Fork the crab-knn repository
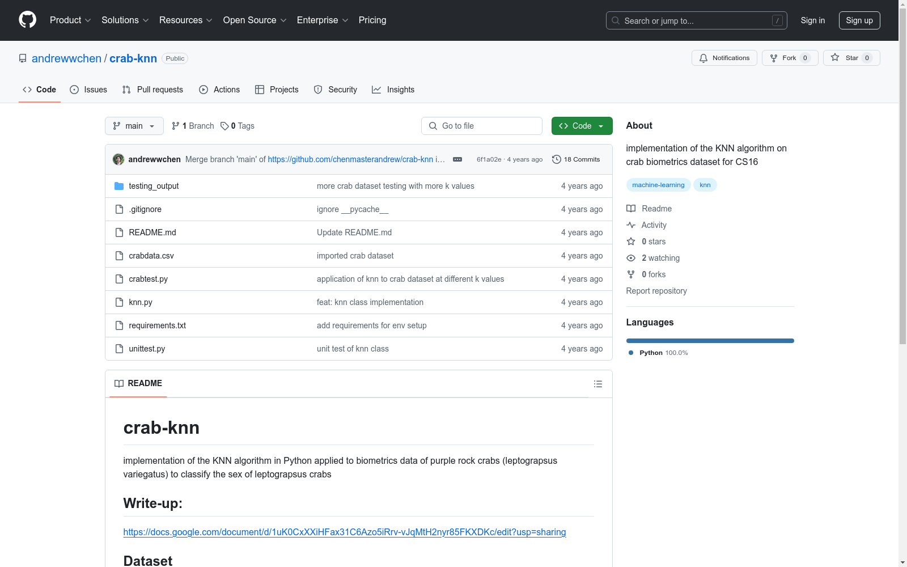The width and height of the screenshot is (907, 567). (790, 58)
